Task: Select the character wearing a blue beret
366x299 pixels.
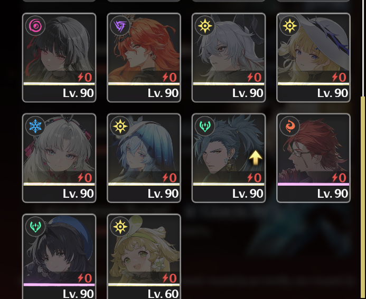Action: click(x=59, y=256)
